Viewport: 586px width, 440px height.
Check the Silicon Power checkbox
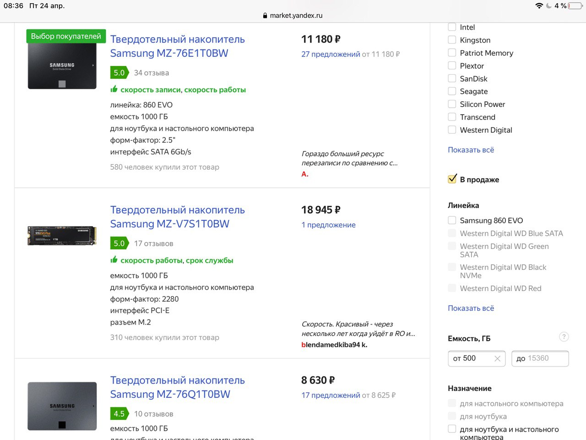(452, 104)
